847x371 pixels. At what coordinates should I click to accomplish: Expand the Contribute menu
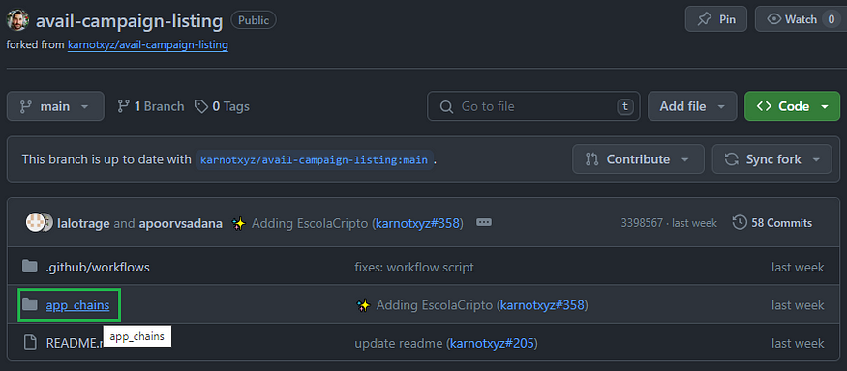tap(638, 159)
